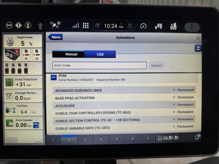
Task: Switch to run screen tab 3
Action: coord(85,139)
